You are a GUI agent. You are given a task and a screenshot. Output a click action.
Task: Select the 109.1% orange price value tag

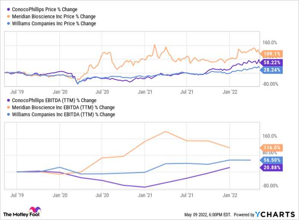[272, 54]
